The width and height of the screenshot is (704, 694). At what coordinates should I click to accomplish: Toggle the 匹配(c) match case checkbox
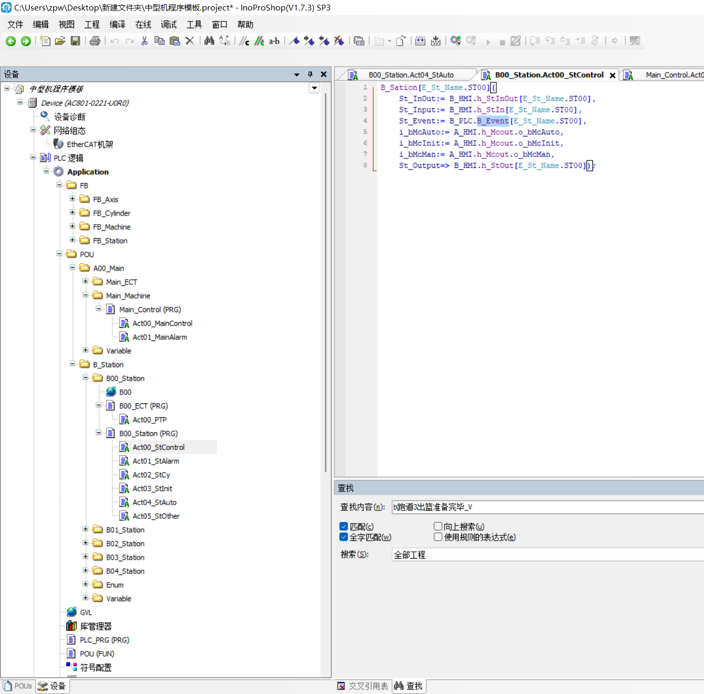344,526
